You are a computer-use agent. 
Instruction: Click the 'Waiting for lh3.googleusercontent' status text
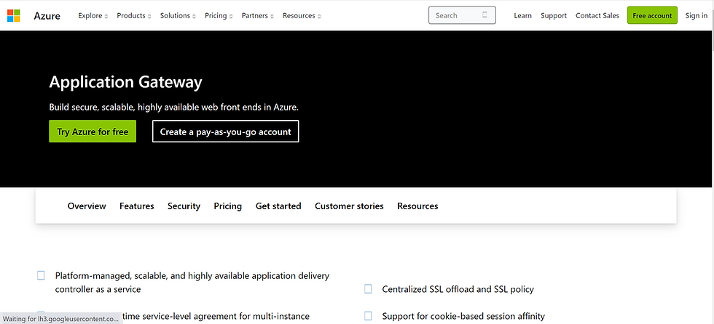pyautogui.click(x=60, y=319)
